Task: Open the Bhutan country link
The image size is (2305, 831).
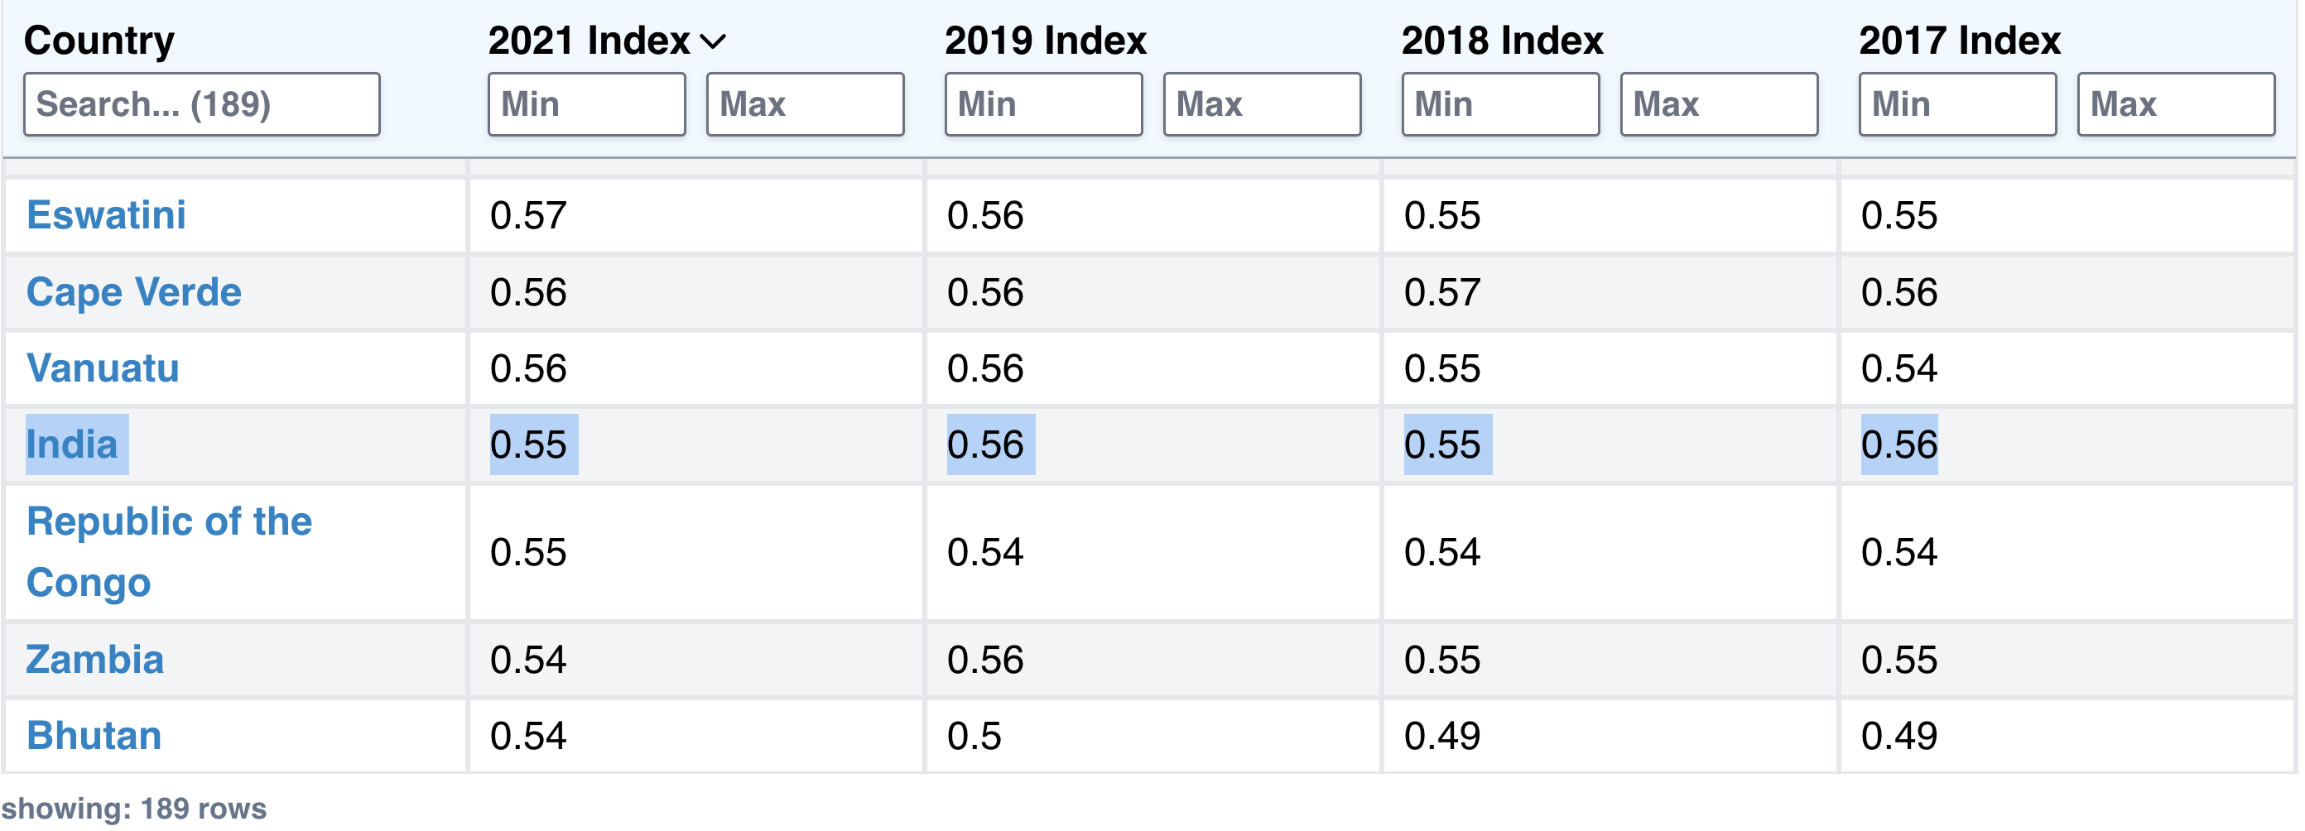Action: [94, 735]
